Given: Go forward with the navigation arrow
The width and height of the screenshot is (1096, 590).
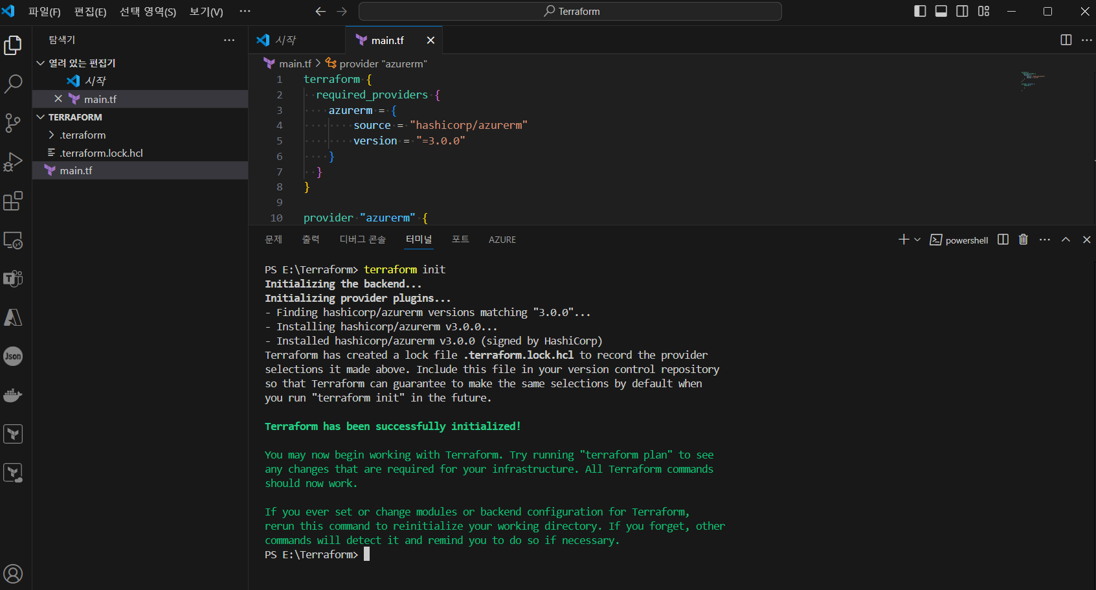Looking at the screenshot, I should (x=342, y=12).
